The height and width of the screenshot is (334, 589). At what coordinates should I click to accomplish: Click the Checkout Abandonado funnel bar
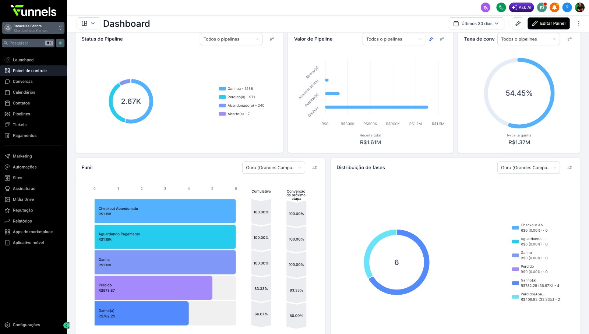165,211
